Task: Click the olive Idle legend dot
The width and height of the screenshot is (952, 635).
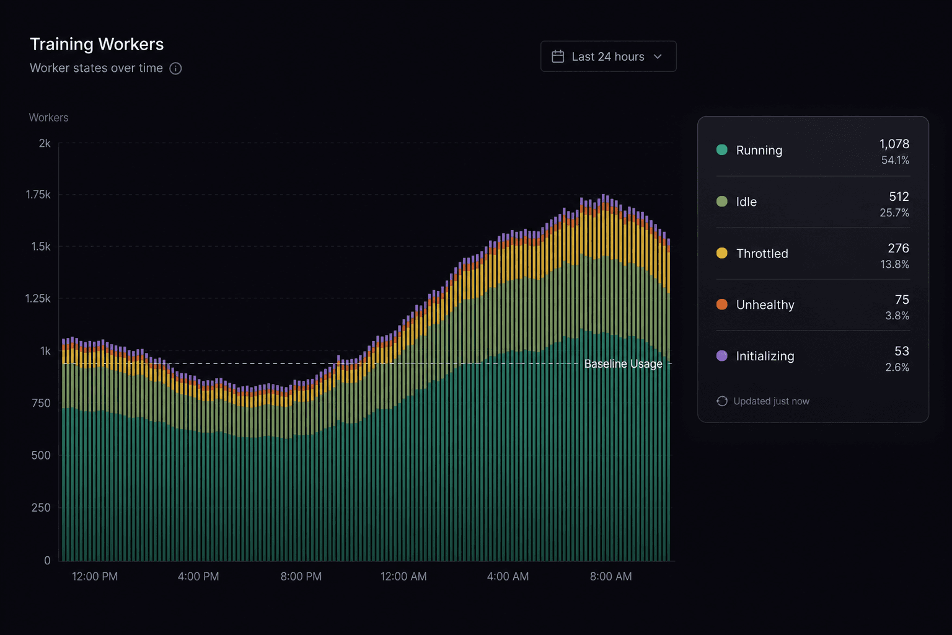Action: [722, 202]
